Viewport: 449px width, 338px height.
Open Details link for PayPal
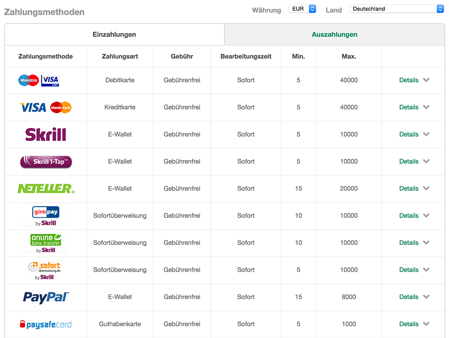tap(409, 297)
